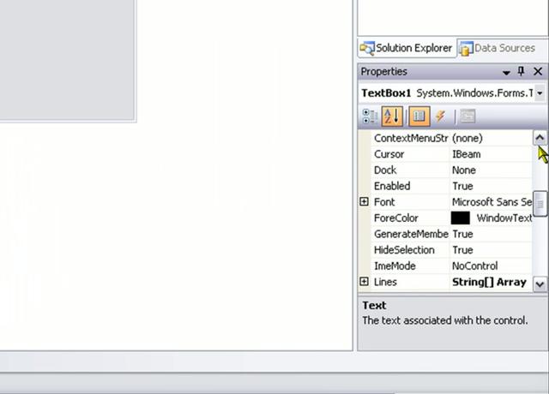Click the String[] Array Lines value

pos(489,282)
